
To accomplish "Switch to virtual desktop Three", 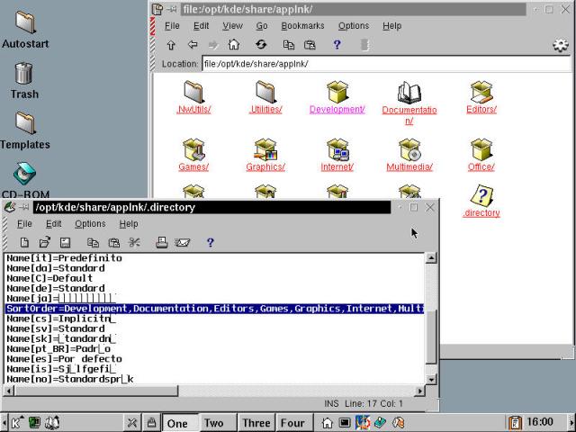I will pyautogui.click(x=256, y=423).
